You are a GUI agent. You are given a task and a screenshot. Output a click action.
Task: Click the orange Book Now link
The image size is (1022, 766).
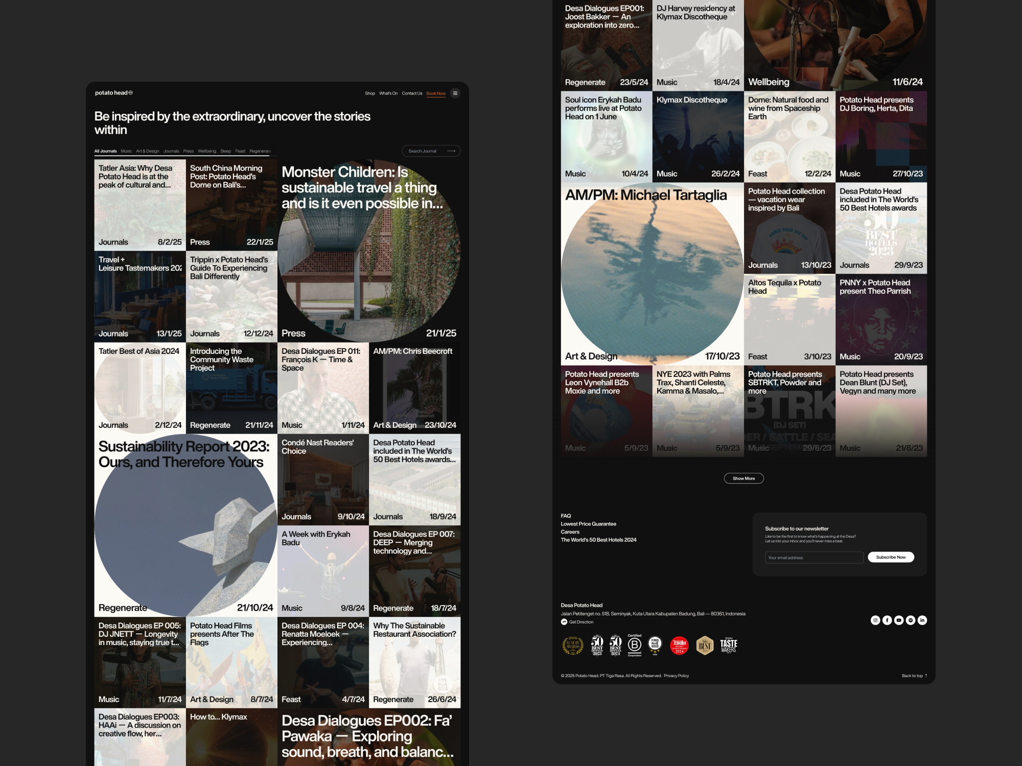436,93
